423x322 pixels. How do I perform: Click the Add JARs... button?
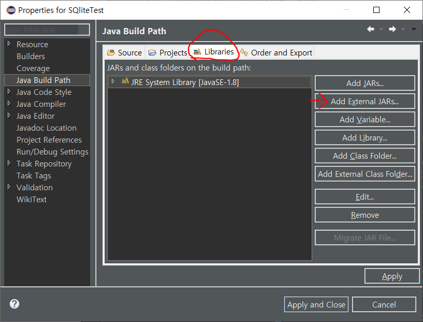364,83
